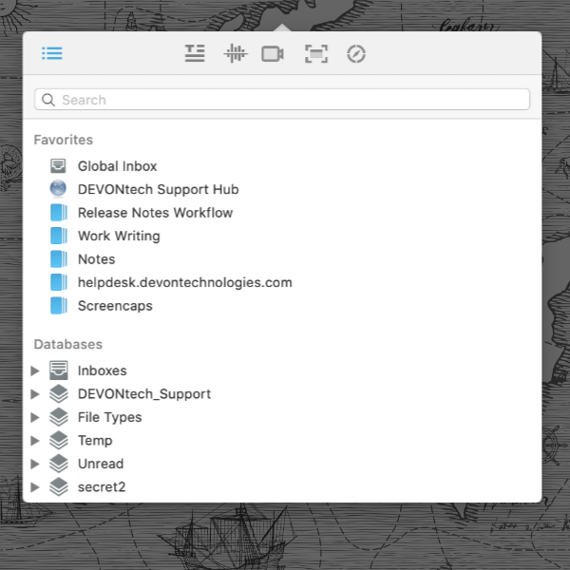
Task: Click the Global Inbox tray icon
Action: (x=58, y=166)
